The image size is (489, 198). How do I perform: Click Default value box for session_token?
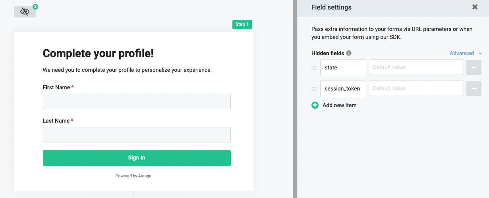(x=416, y=88)
